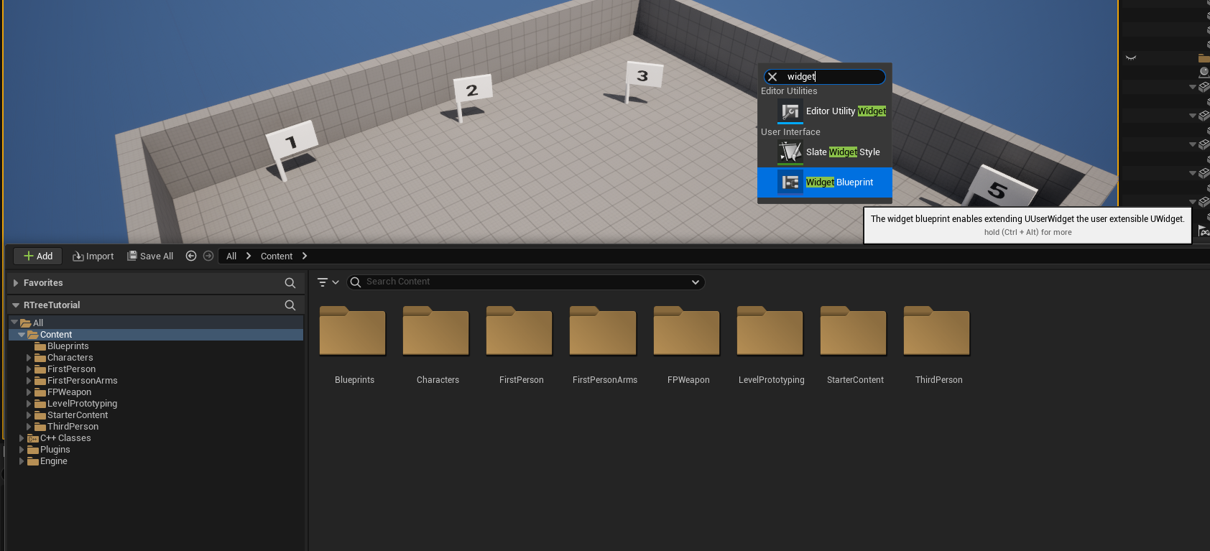1210x551 pixels.
Task: Expand the LevelPrototyping tree folder
Action: point(29,404)
